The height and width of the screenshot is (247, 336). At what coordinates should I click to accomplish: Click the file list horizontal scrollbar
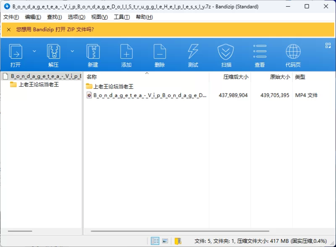(x=180, y=231)
